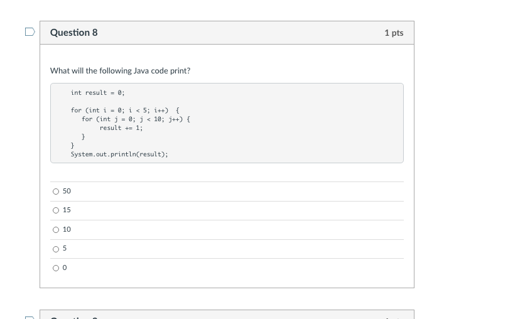Click the "15" answer label text
The image size is (525, 319).
pos(67,210)
